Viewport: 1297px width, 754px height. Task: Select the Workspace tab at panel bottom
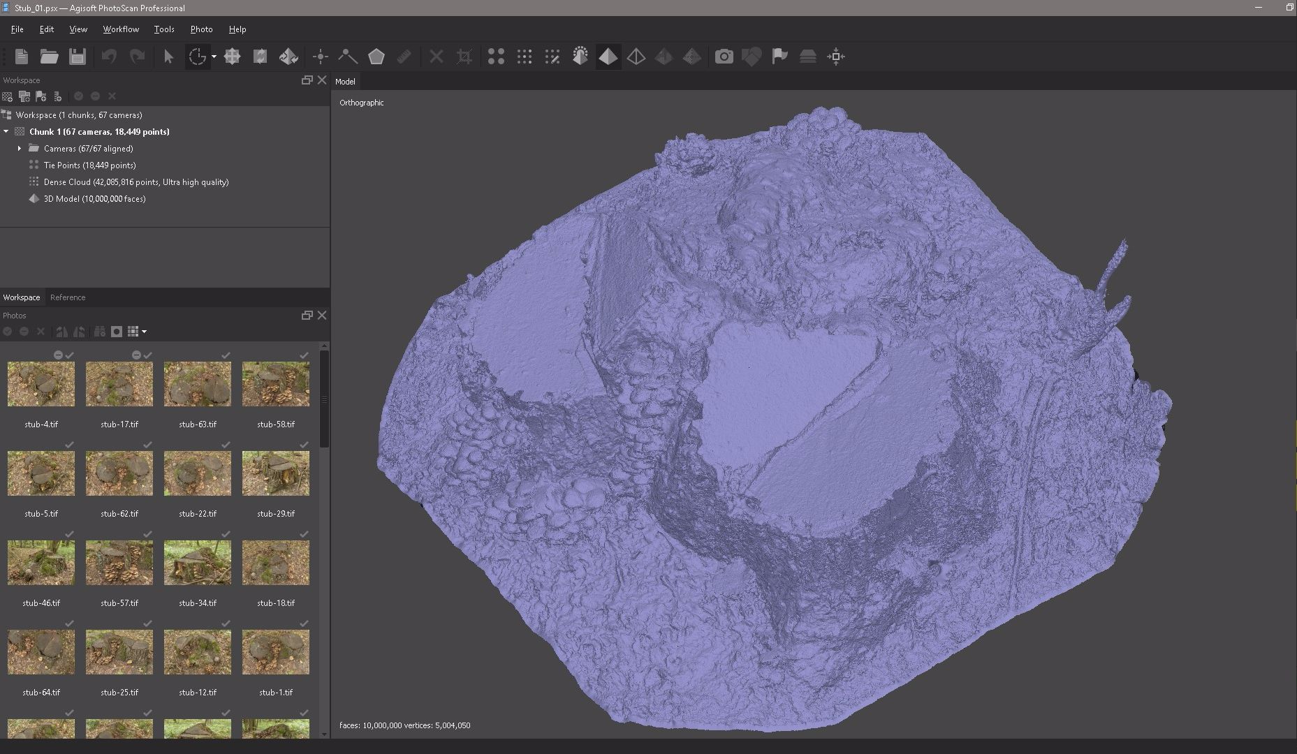(x=22, y=297)
